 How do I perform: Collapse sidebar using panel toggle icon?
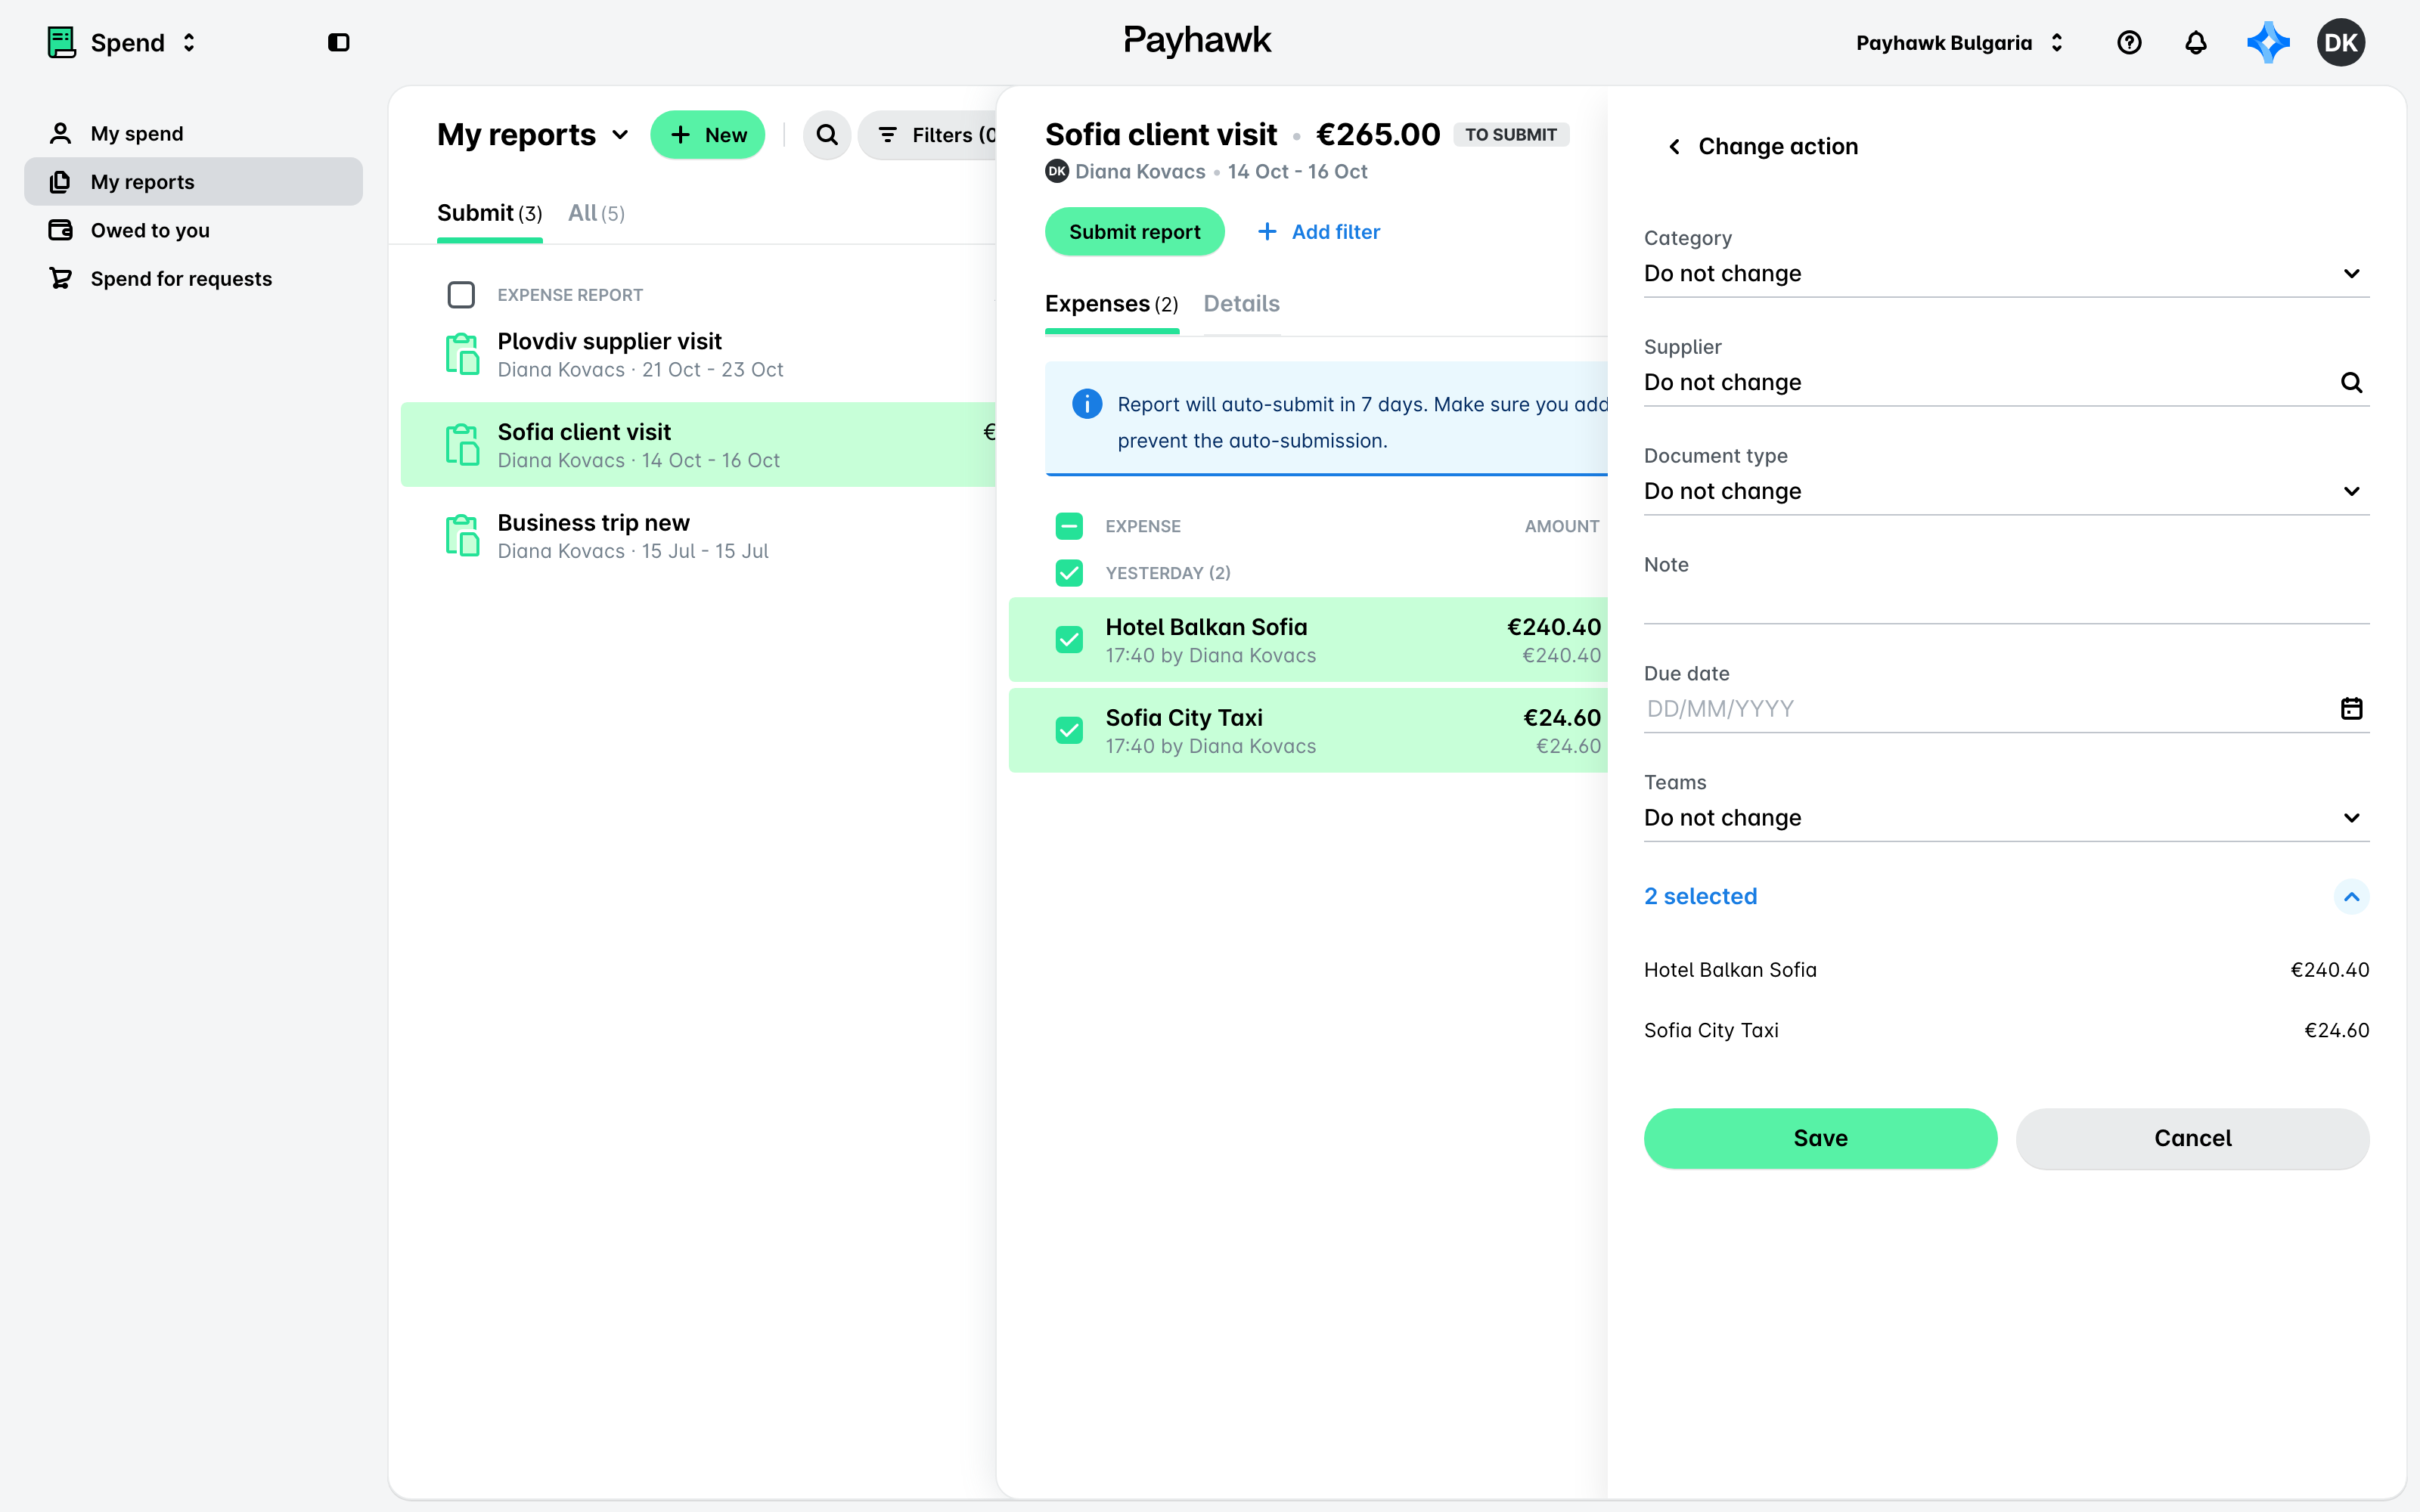339,43
